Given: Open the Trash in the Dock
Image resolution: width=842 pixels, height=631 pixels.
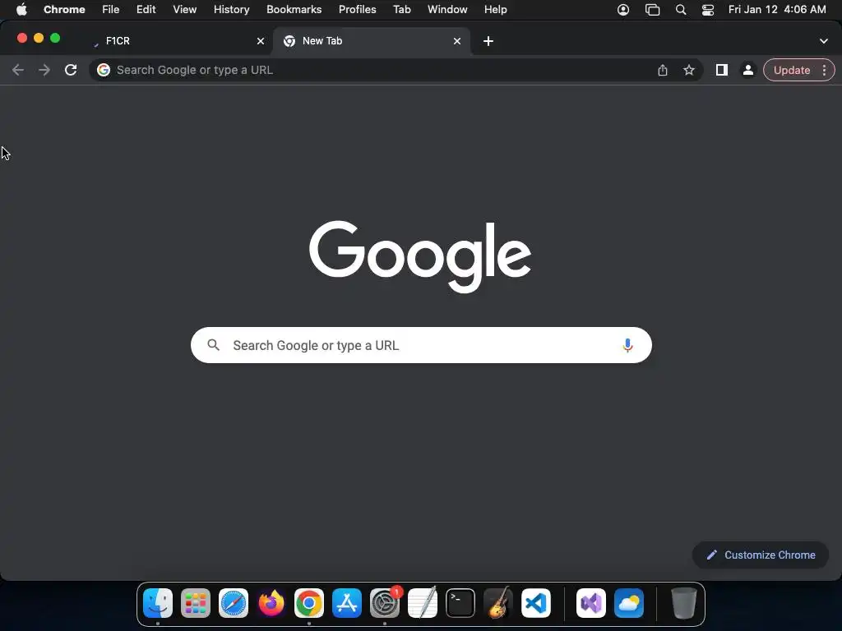Looking at the screenshot, I should click(684, 603).
